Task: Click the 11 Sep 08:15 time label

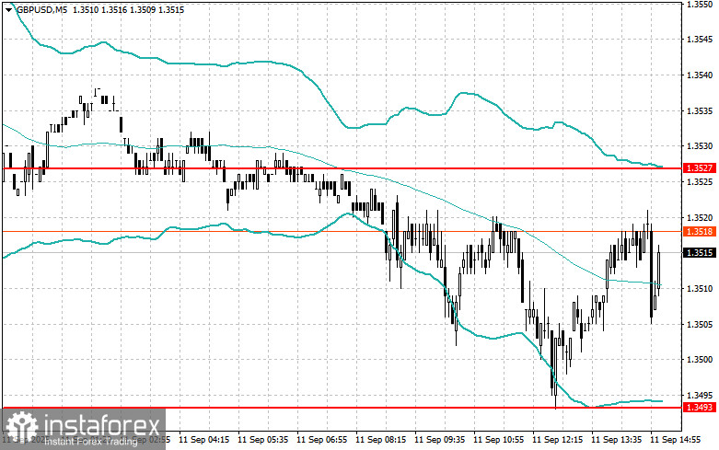Action: (380, 440)
